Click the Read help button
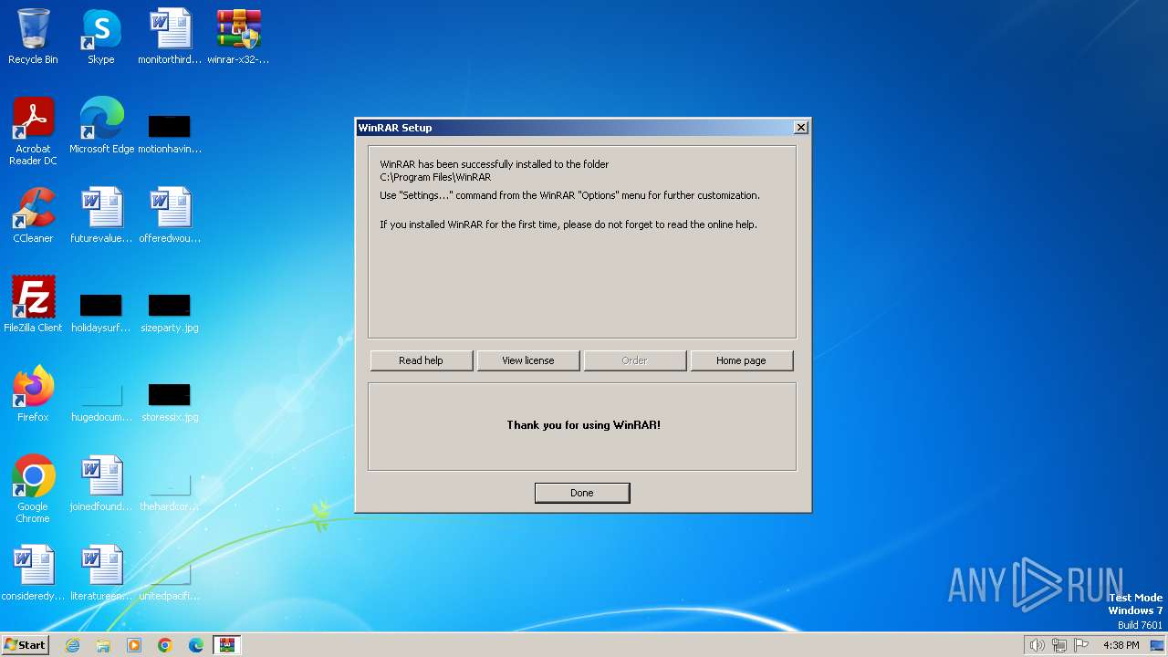Viewport: 1168px width, 657px height. [x=422, y=360]
